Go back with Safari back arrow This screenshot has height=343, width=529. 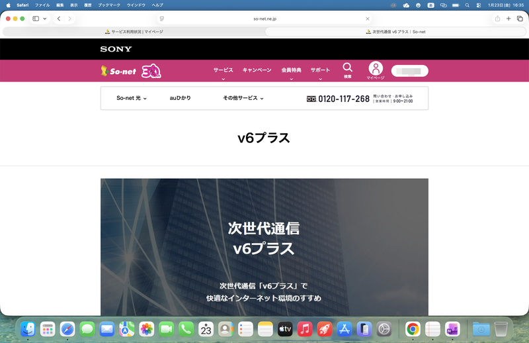tap(59, 19)
